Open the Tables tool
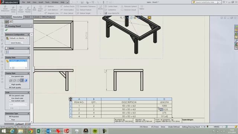The width and height of the screenshot is (238, 134). tap(142, 7)
